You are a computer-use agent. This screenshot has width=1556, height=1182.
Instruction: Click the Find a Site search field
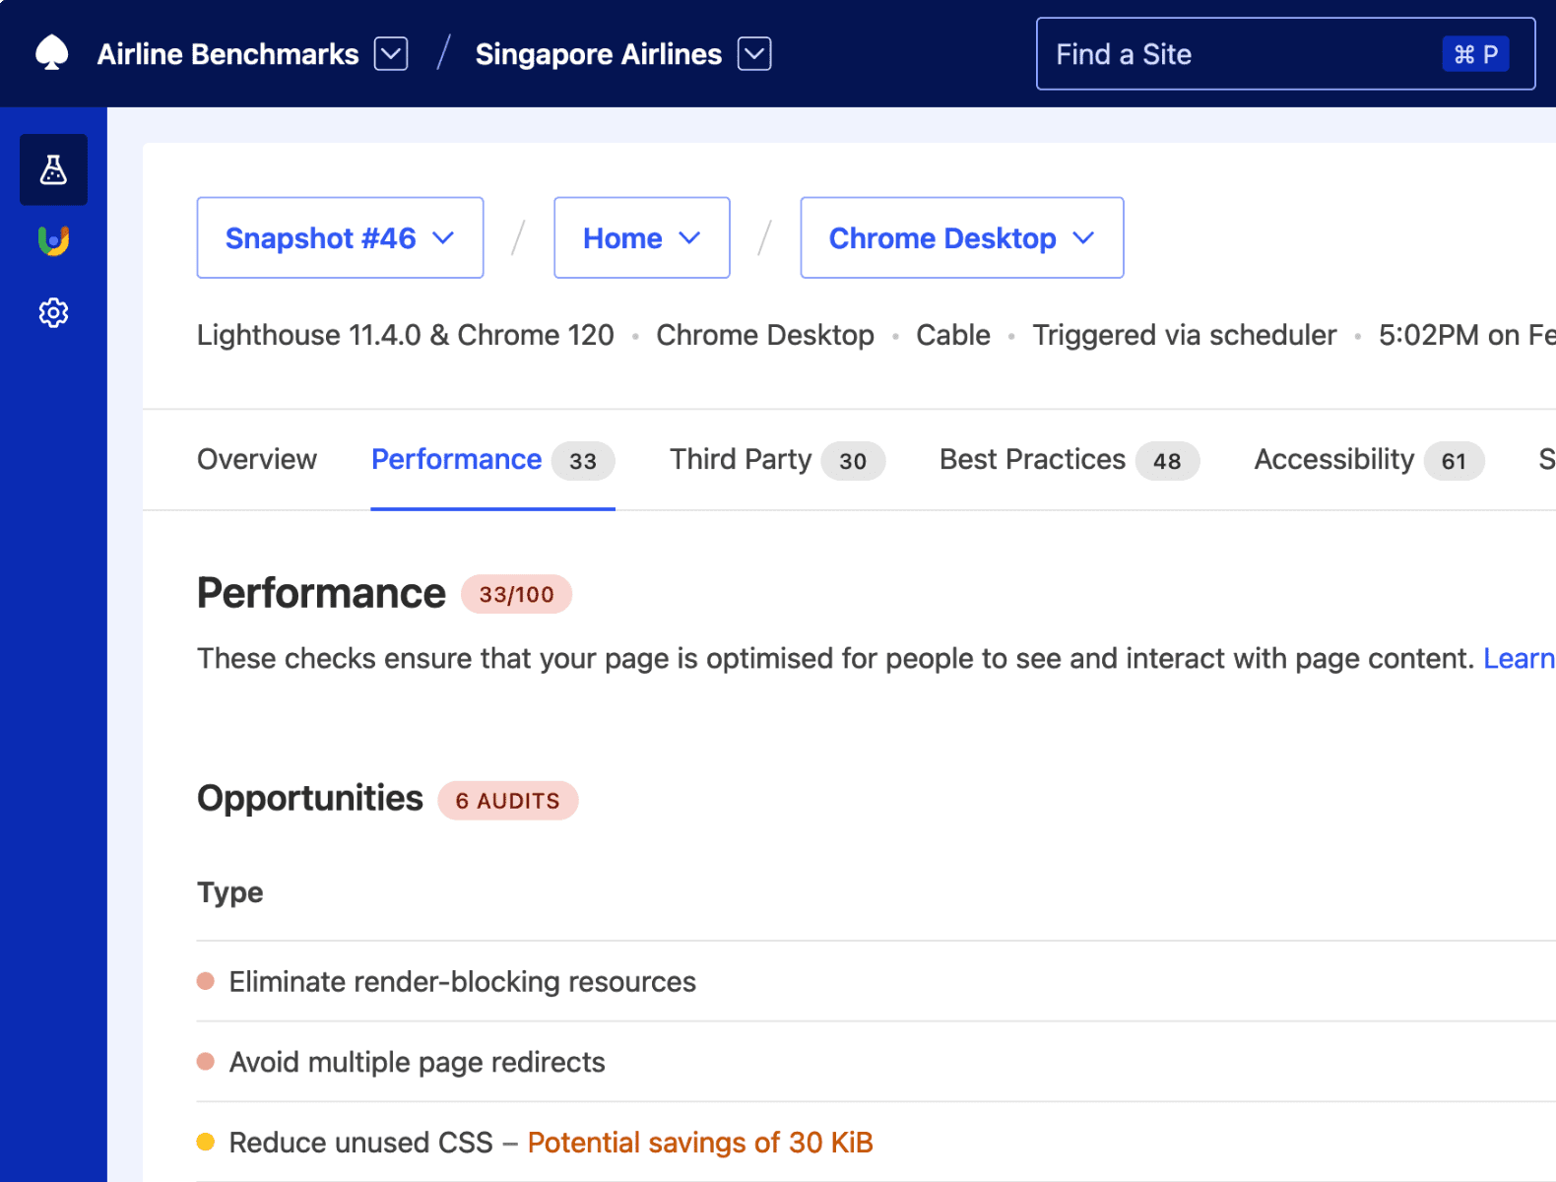tap(1241, 54)
